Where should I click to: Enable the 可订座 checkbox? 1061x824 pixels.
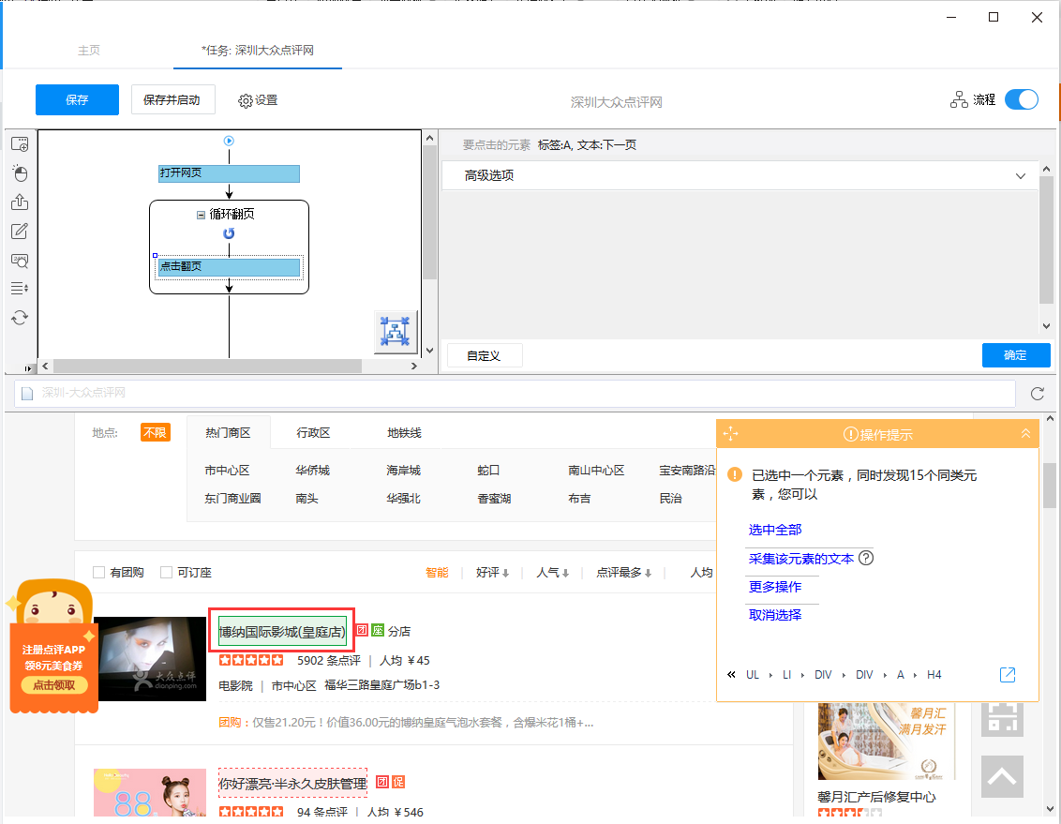[168, 572]
